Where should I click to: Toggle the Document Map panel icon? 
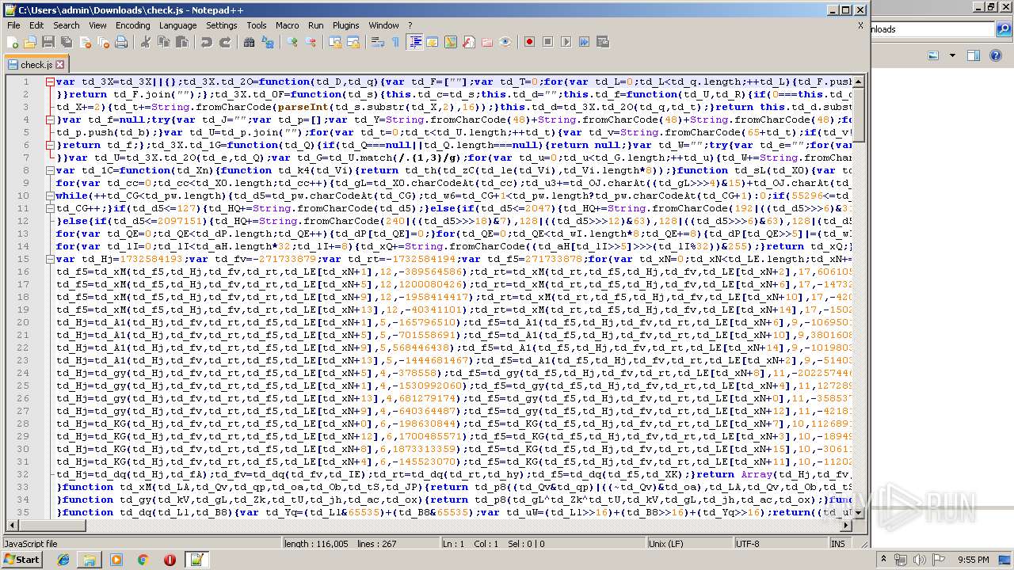pos(451,42)
